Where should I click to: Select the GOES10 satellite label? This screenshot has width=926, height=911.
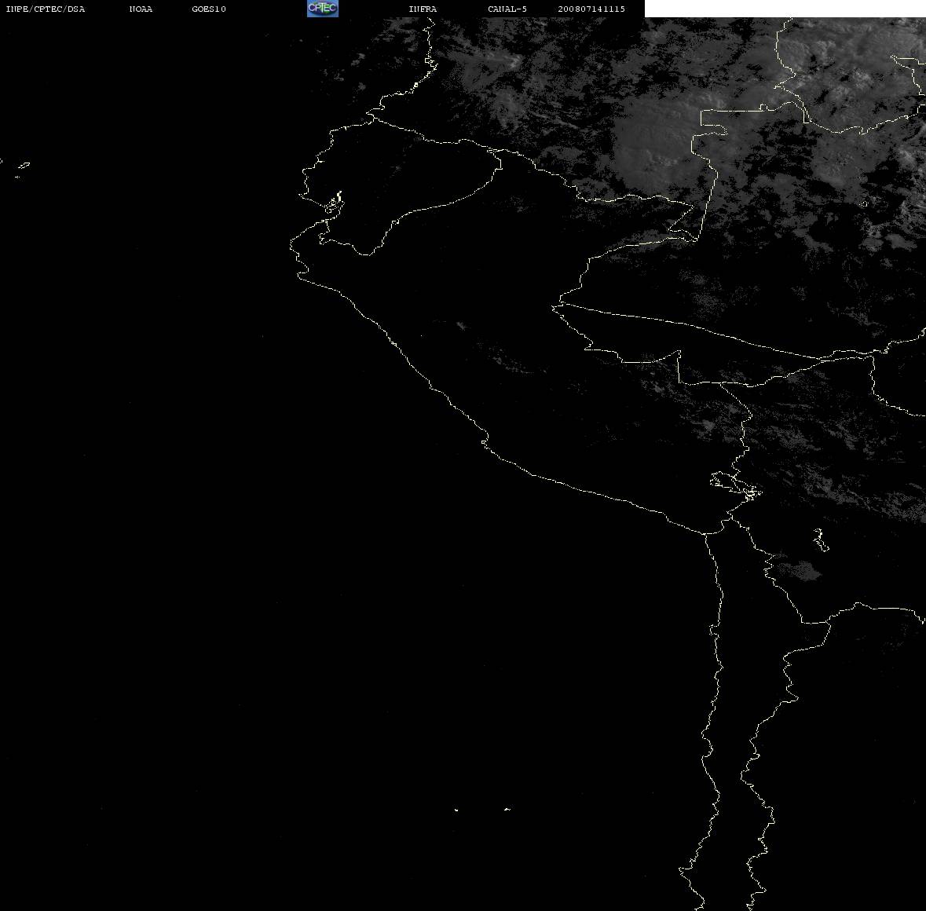pyautogui.click(x=208, y=9)
